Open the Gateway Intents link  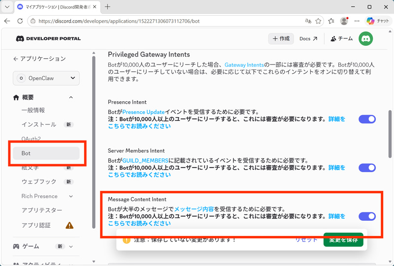coord(244,65)
